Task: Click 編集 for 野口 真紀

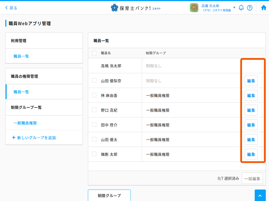Action: tap(251, 110)
